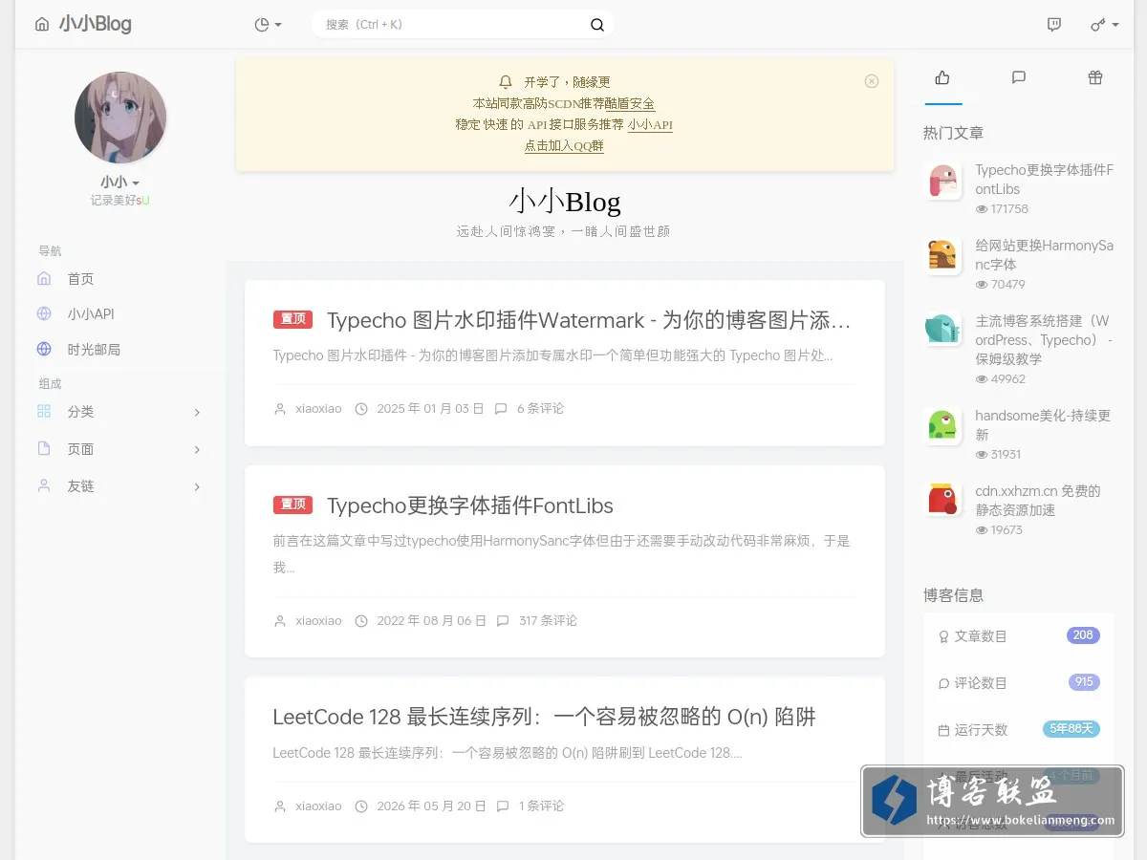Open hot article handsome美化-持续更新
Image resolution: width=1147 pixels, height=860 pixels.
[x=1043, y=425]
